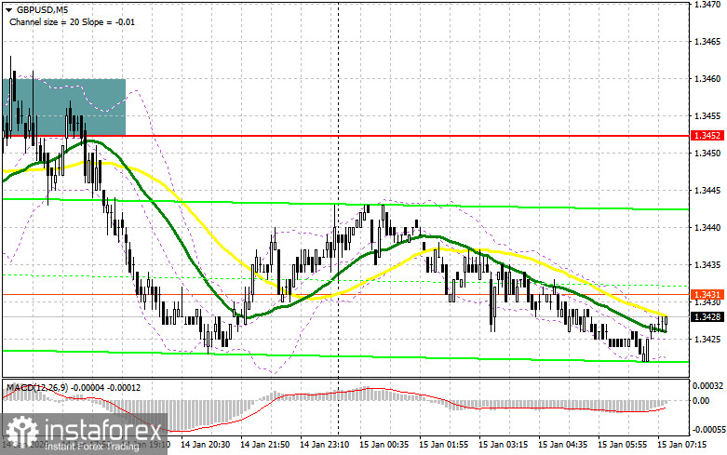This screenshot has width=727, height=455.
Task: Click the 1.3435 price axis label
Action: [x=707, y=265]
